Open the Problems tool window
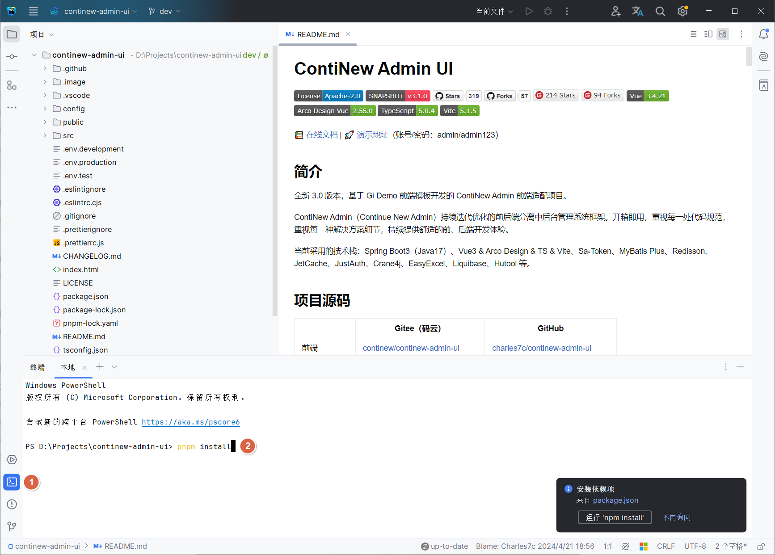 12,505
